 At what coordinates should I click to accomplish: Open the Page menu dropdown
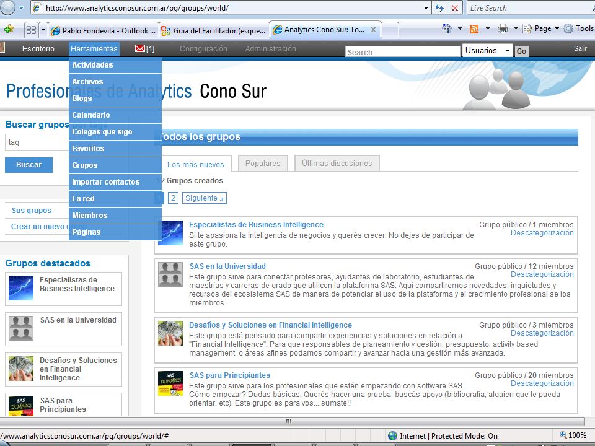tap(540, 28)
